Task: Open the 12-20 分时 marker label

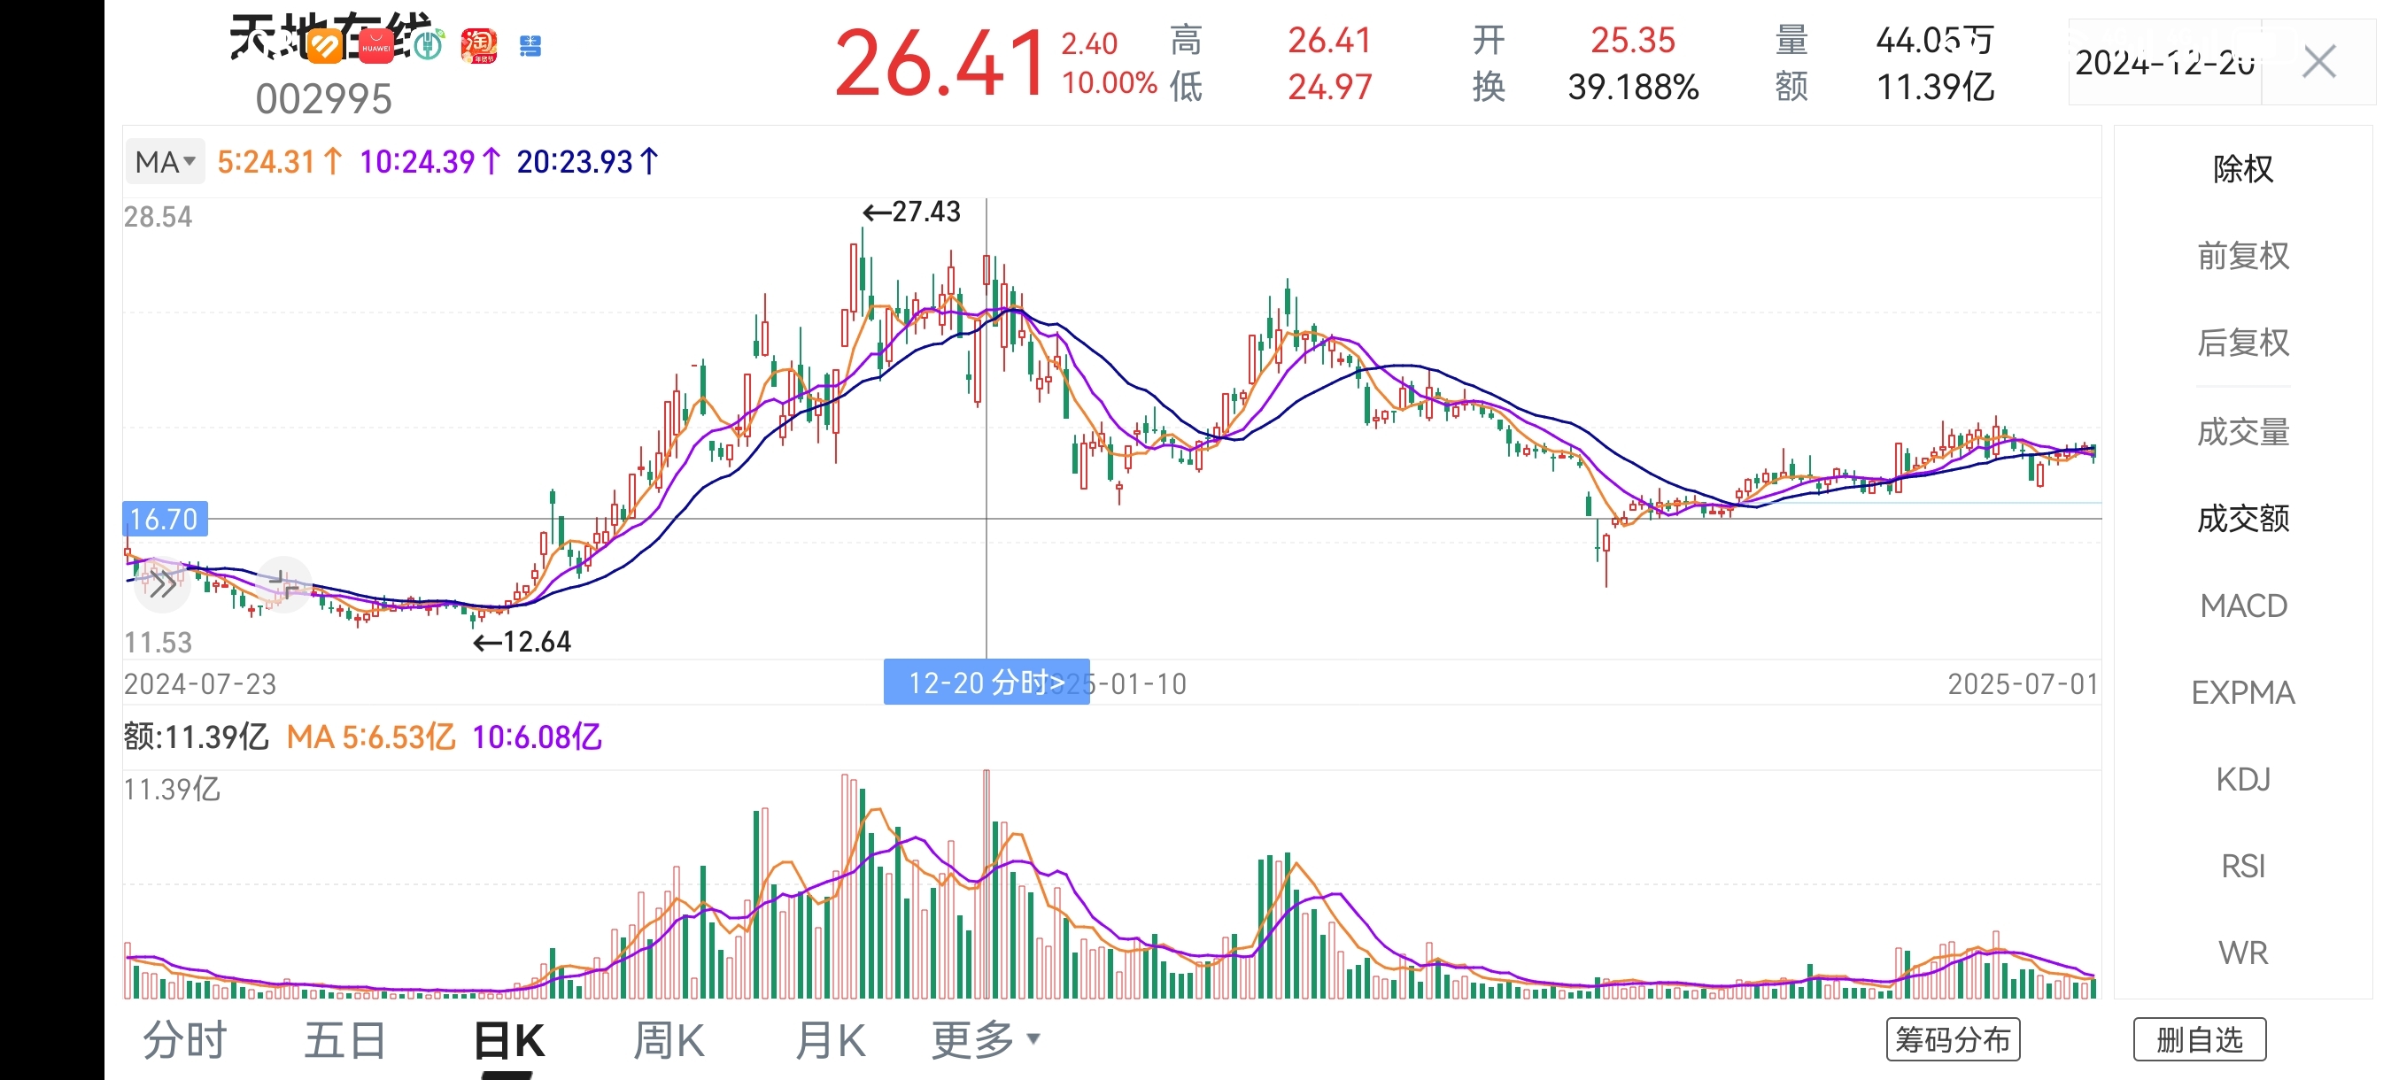Action: [986, 683]
